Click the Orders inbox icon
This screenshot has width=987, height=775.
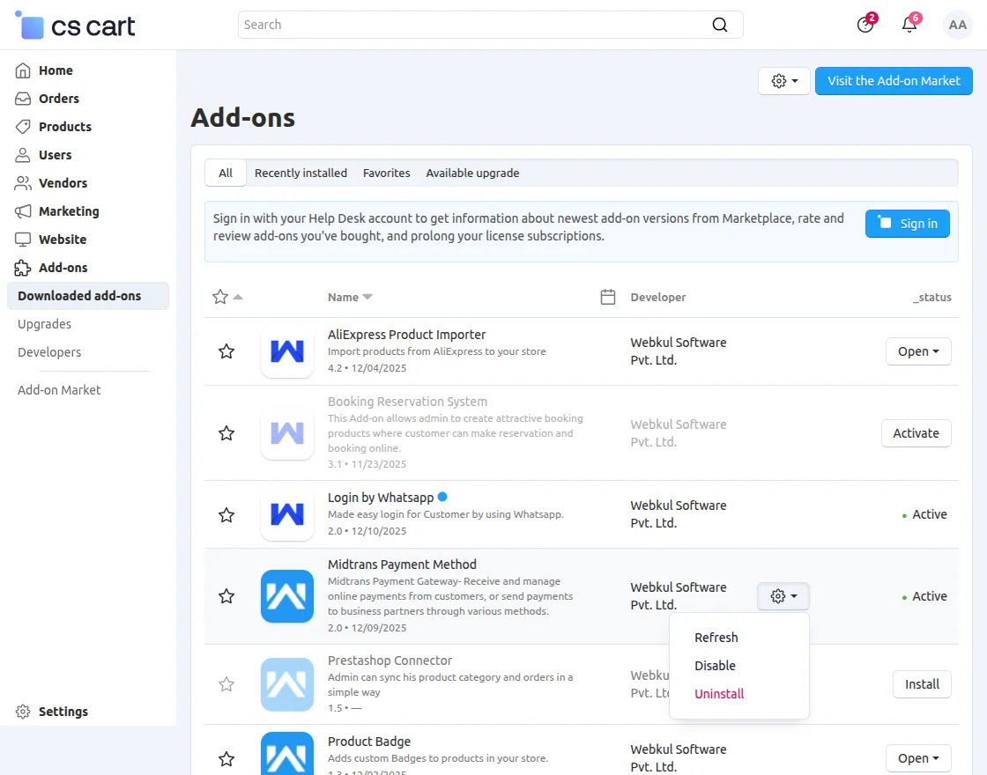23,99
